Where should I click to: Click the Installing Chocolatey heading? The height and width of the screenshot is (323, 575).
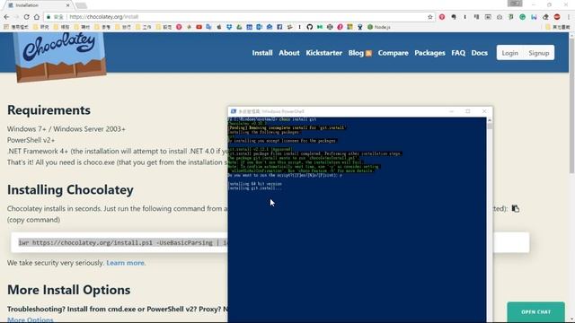tap(70, 190)
